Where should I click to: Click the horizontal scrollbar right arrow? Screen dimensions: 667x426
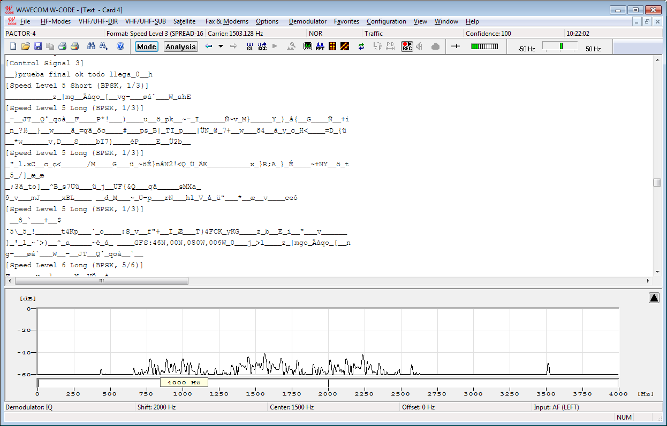[648, 281]
